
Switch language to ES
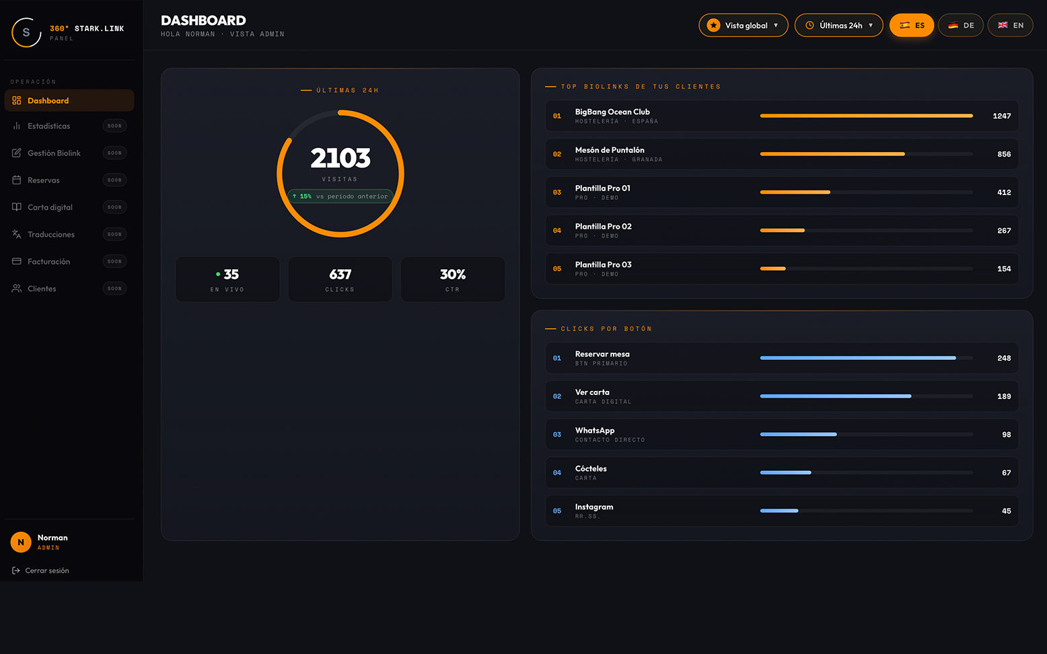[912, 26]
